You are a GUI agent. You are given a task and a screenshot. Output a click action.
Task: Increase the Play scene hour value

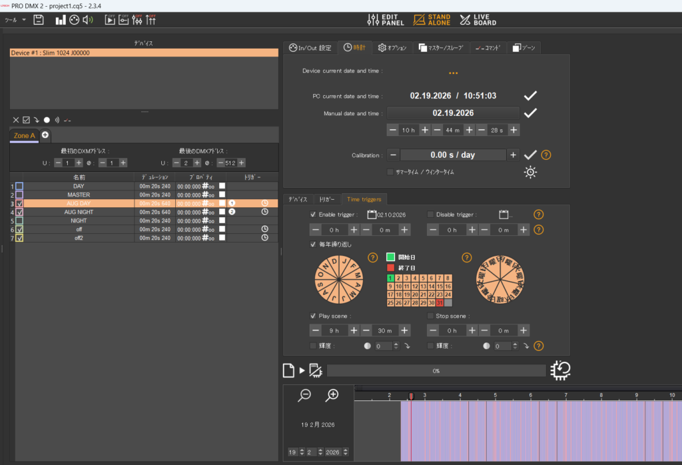coord(354,330)
